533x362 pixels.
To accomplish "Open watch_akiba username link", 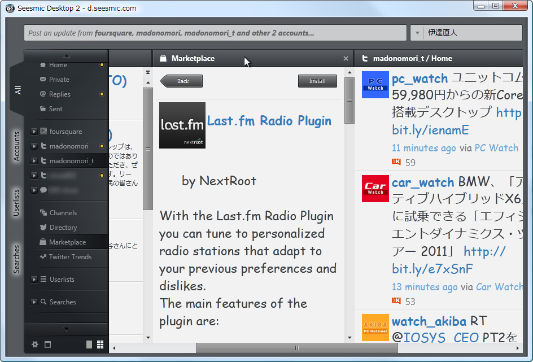I will (x=429, y=321).
